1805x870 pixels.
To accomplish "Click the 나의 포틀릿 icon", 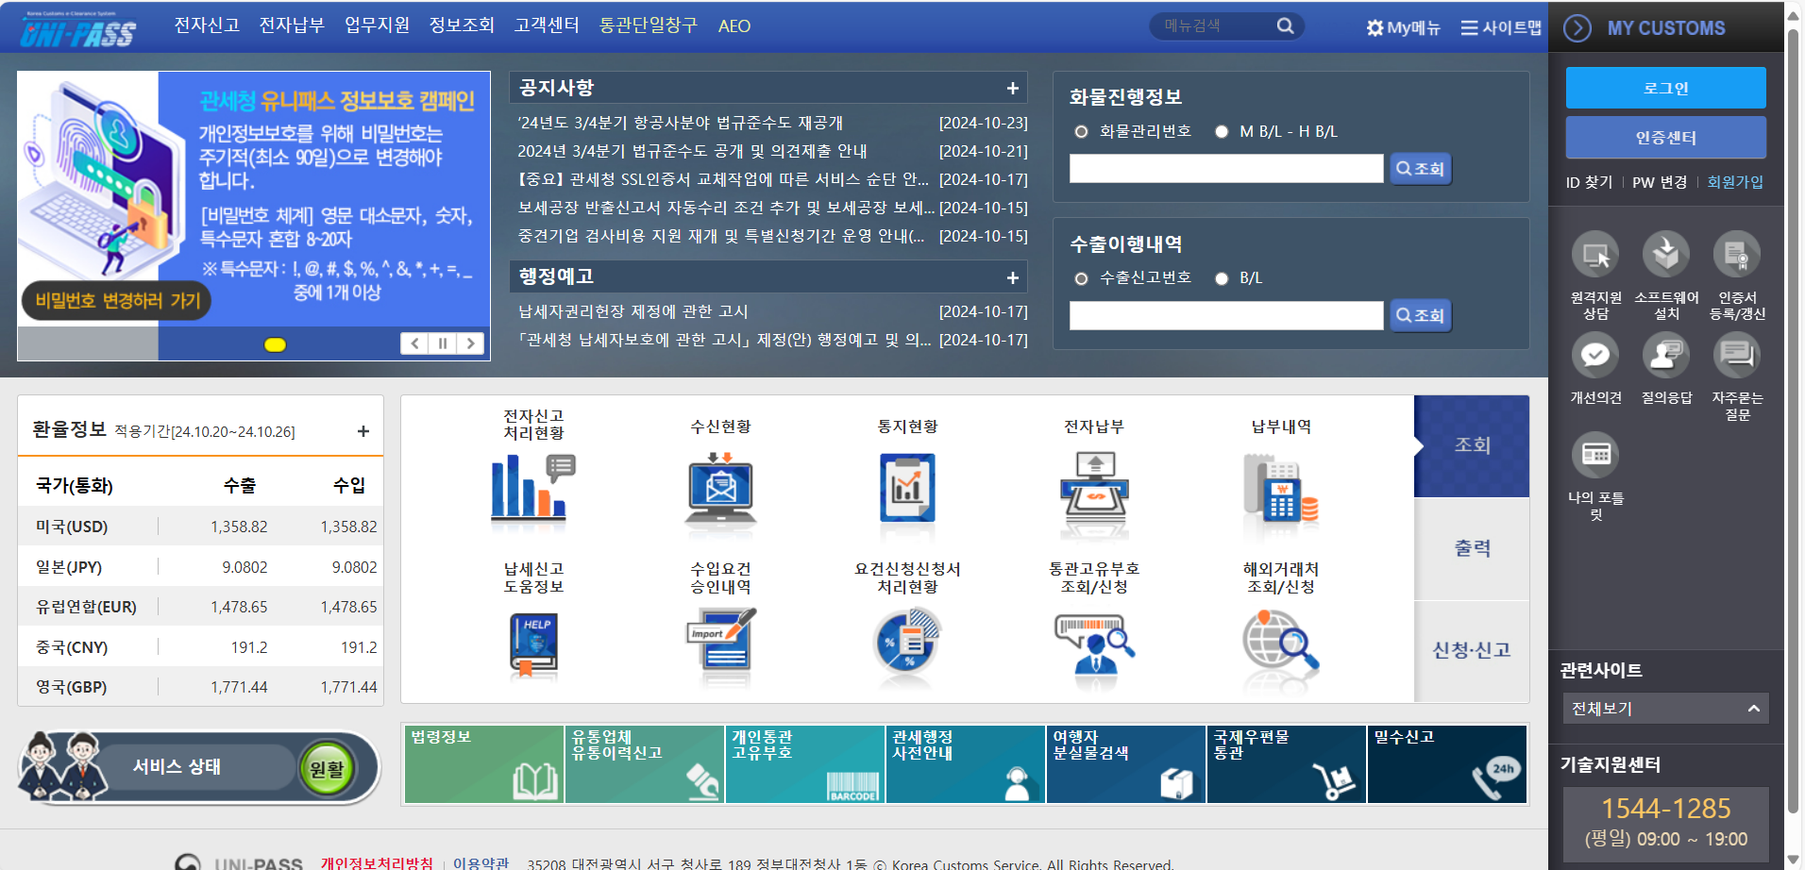I will (x=1595, y=455).
